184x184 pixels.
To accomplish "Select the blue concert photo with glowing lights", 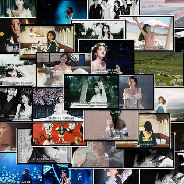I will pyautogui.click(x=21, y=168).
